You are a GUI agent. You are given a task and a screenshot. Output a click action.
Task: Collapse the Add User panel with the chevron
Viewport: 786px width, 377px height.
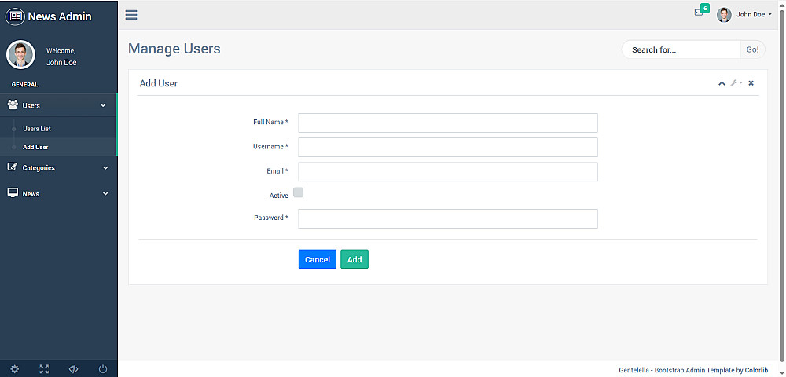click(x=722, y=83)
